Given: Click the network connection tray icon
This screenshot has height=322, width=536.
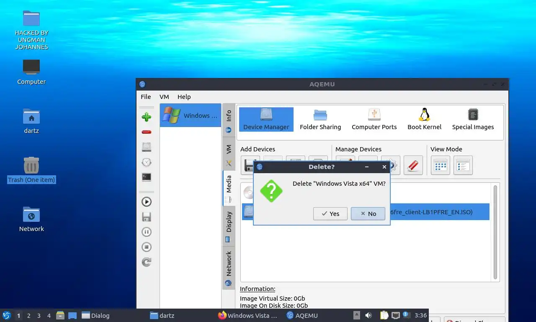Looking at the screenshot, I should 395,315.
